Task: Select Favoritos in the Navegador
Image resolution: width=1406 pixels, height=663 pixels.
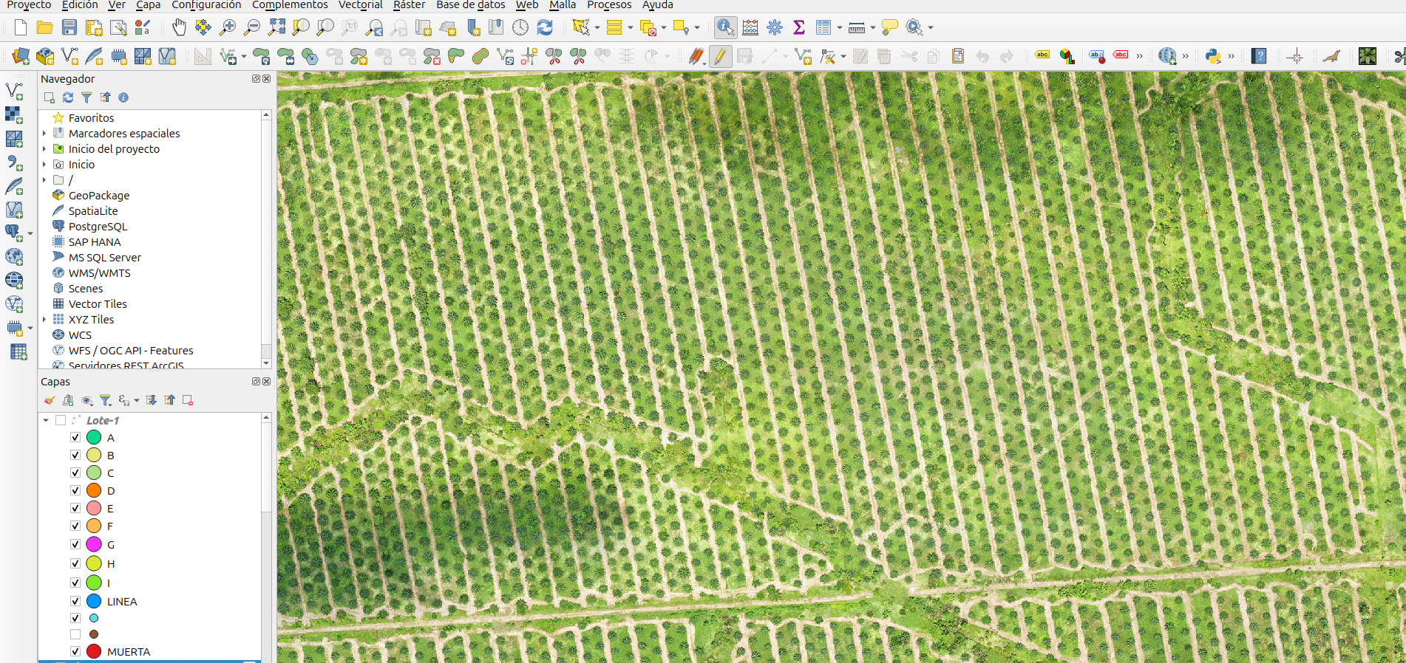Action: point(92,118)
